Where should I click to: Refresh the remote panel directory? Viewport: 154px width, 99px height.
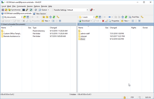coord(126,17)
